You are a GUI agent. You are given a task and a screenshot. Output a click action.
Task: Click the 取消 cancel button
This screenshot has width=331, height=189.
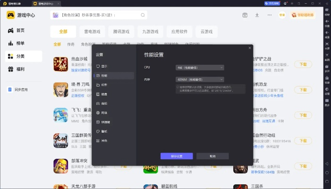tap(212, 156)
